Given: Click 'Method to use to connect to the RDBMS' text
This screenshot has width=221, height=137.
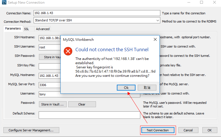Looking at the screenshot, I should tap(189, 21).
